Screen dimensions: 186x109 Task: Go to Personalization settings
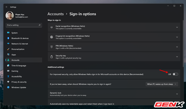[x=24, y=49]
